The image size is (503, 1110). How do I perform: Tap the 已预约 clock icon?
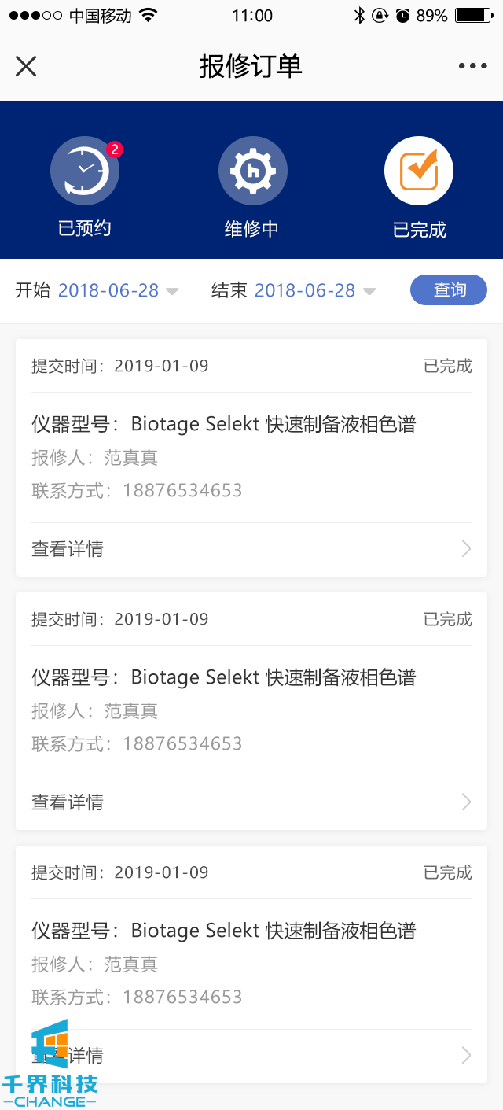(85, 171)
